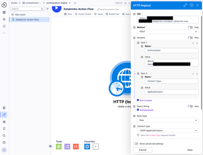Viewport: 203px width, 155px height.
Task: Click the URL field info checkbox
Action: point(134,14)
